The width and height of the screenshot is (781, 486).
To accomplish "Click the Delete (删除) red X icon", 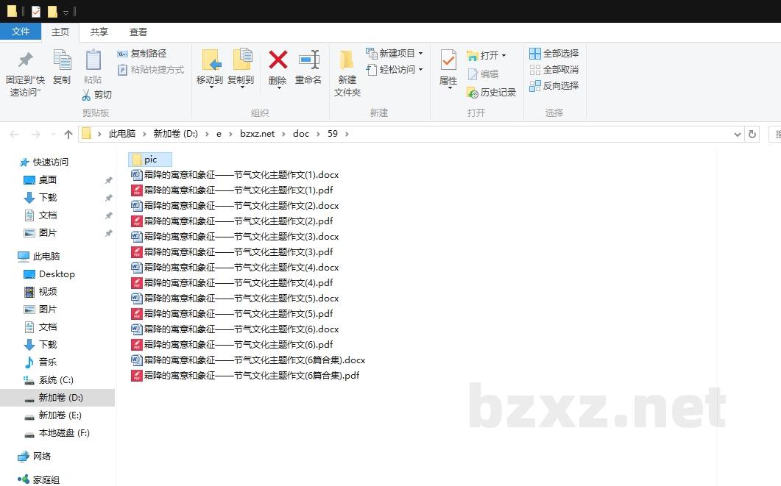I will pos(278,61).
